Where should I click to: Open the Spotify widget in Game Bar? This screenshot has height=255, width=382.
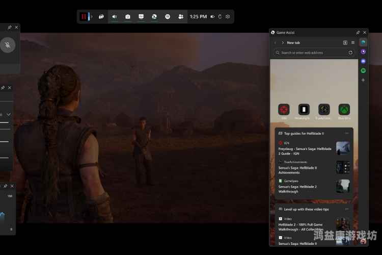click(x=168, y=17)
